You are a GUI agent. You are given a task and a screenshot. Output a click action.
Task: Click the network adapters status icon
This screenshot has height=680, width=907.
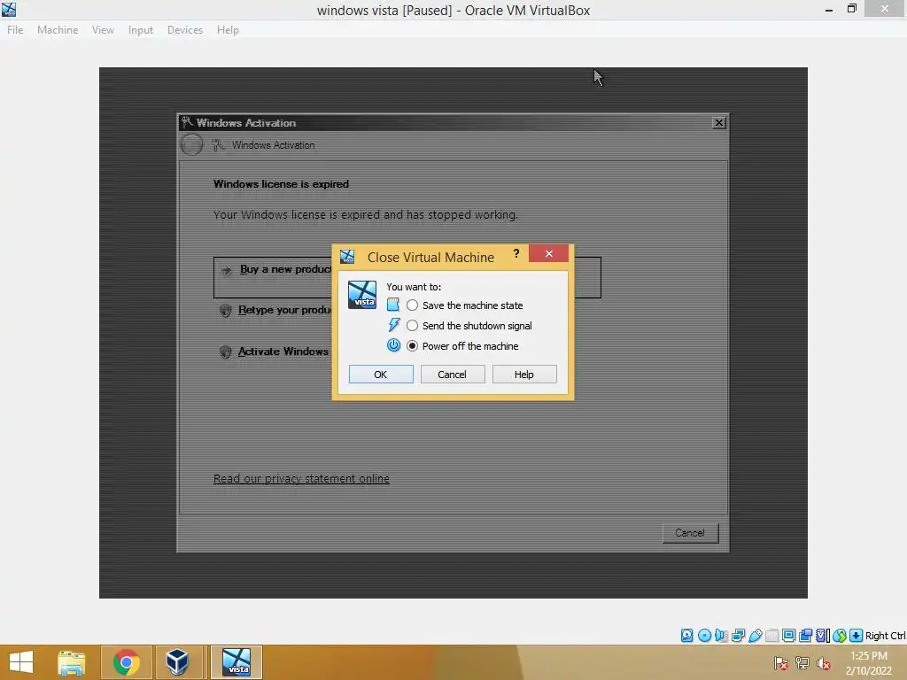pyautogui.click(x=738, y=636)
